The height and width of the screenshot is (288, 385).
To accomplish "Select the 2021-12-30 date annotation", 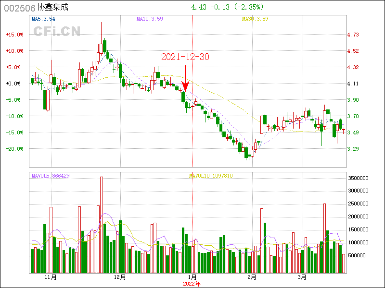I will point(185,57).
